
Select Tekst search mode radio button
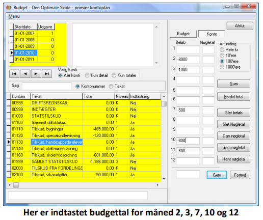(117, 86)
